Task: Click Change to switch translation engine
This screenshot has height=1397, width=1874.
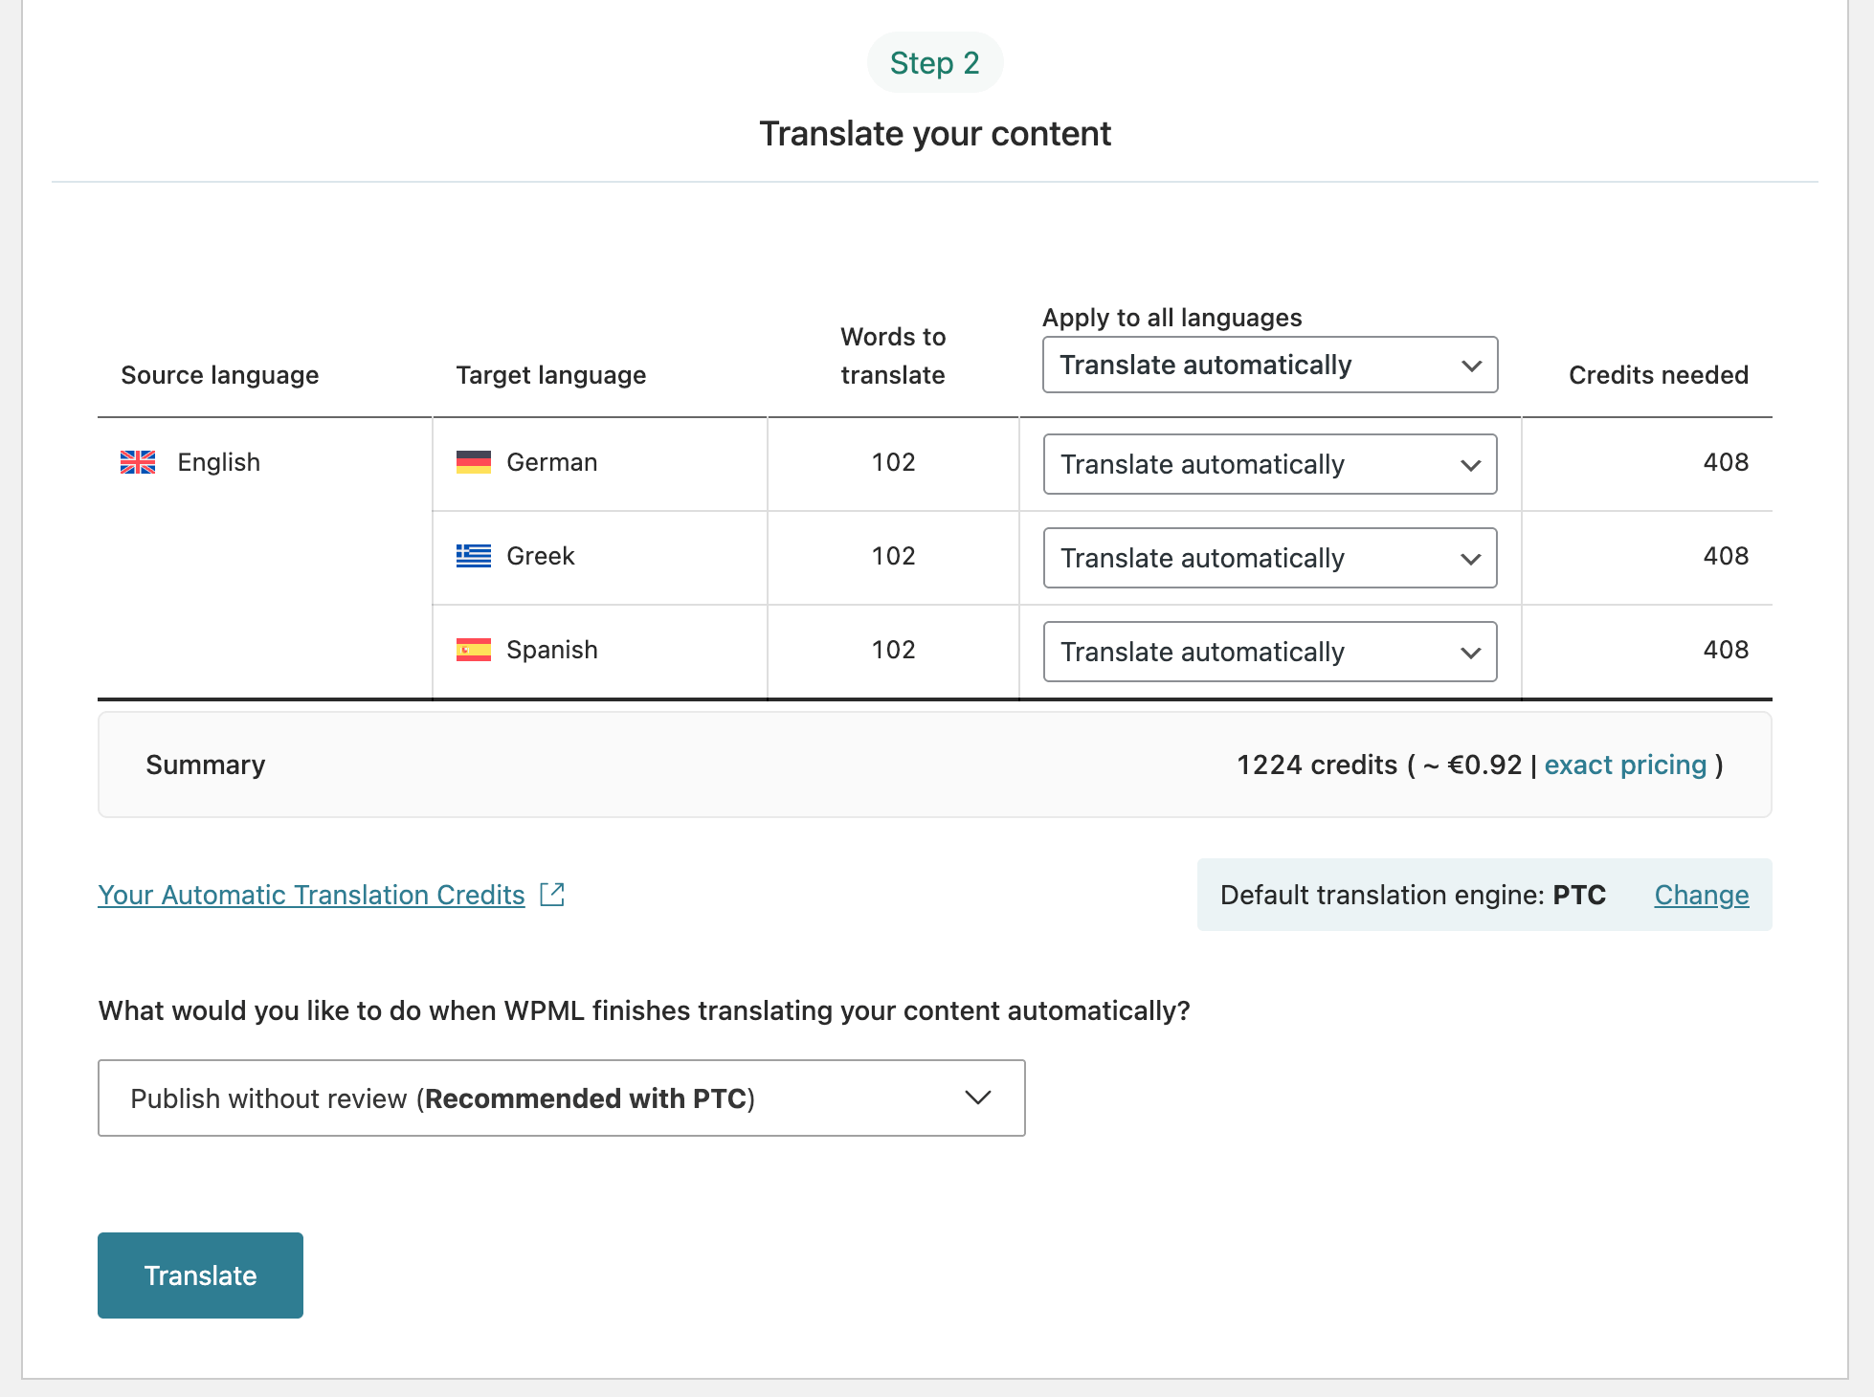Action: click(x=1701, y=895)
